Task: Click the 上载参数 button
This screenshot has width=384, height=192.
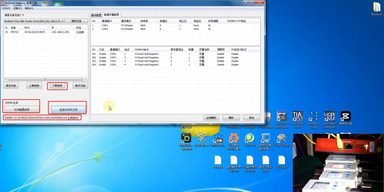Action: click(x=34, y=86)
